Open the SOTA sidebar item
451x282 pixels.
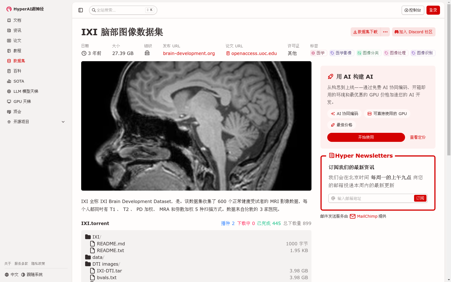36,81
